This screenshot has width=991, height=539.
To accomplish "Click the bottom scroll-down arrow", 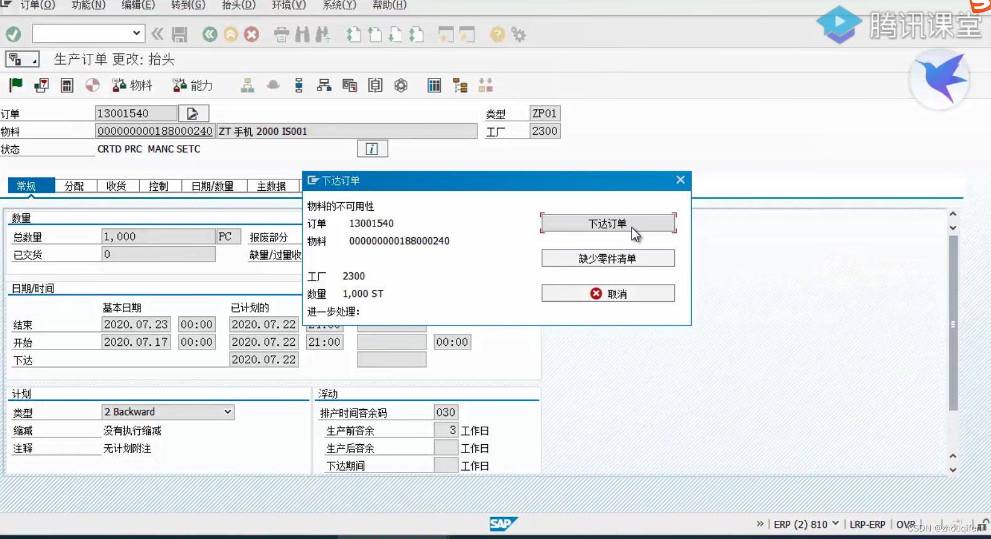I will click(953, 470).
